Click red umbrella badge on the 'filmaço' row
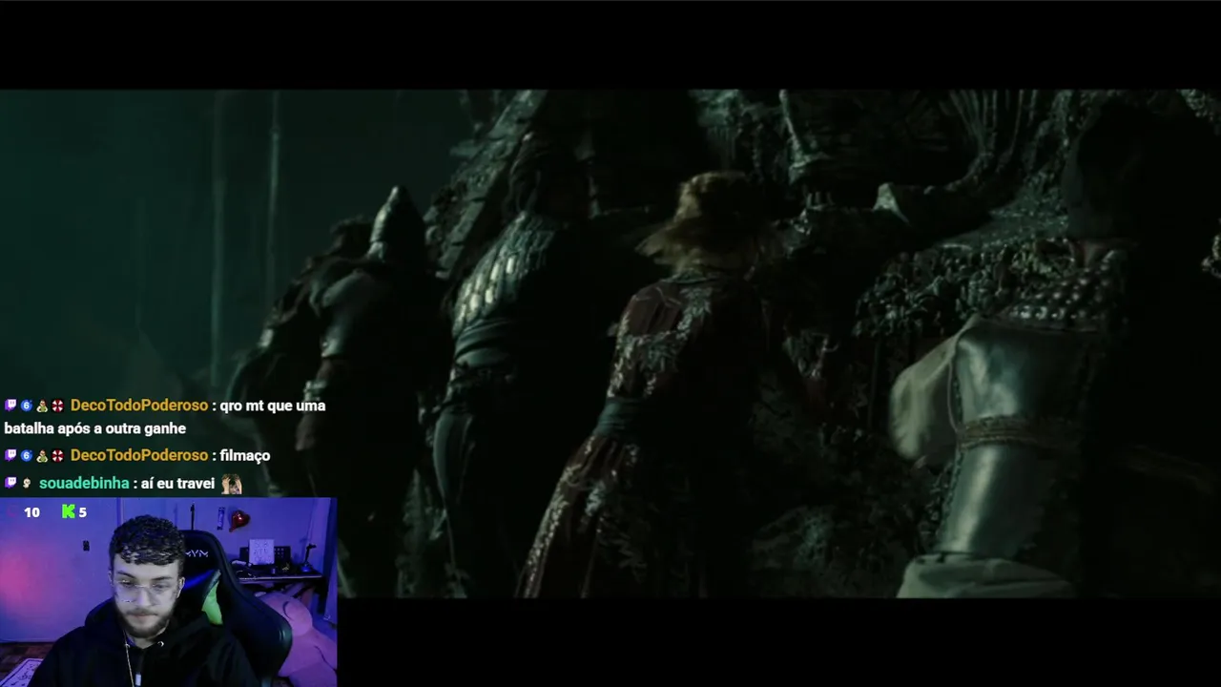1221x687 pixels. coord(57,455)
